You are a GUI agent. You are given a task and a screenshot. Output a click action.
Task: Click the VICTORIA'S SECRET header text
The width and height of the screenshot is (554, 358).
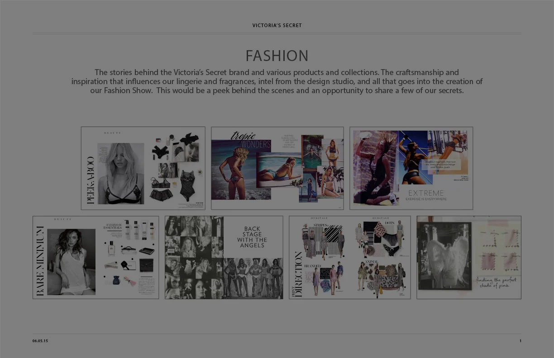click(x=277, y=25)
